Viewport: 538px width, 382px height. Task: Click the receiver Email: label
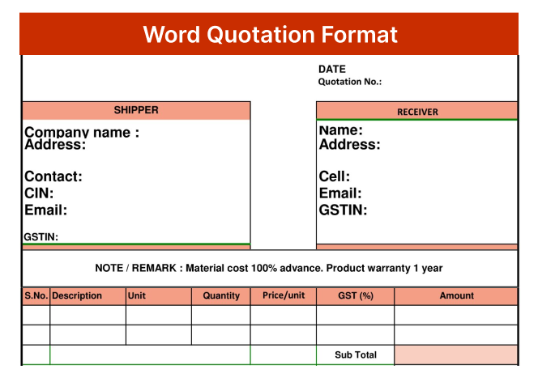coord(340,193)
